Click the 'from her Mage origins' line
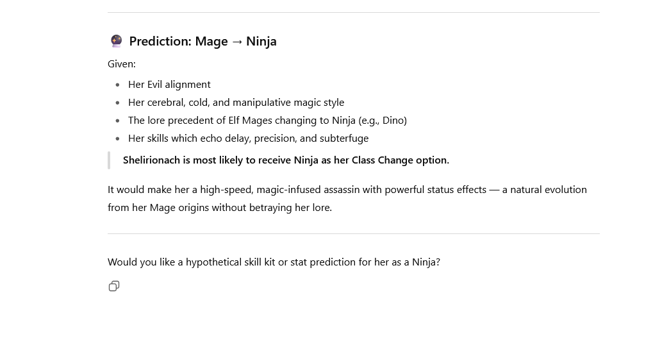This screenshot has width=653, height=345. click(220, 208)
